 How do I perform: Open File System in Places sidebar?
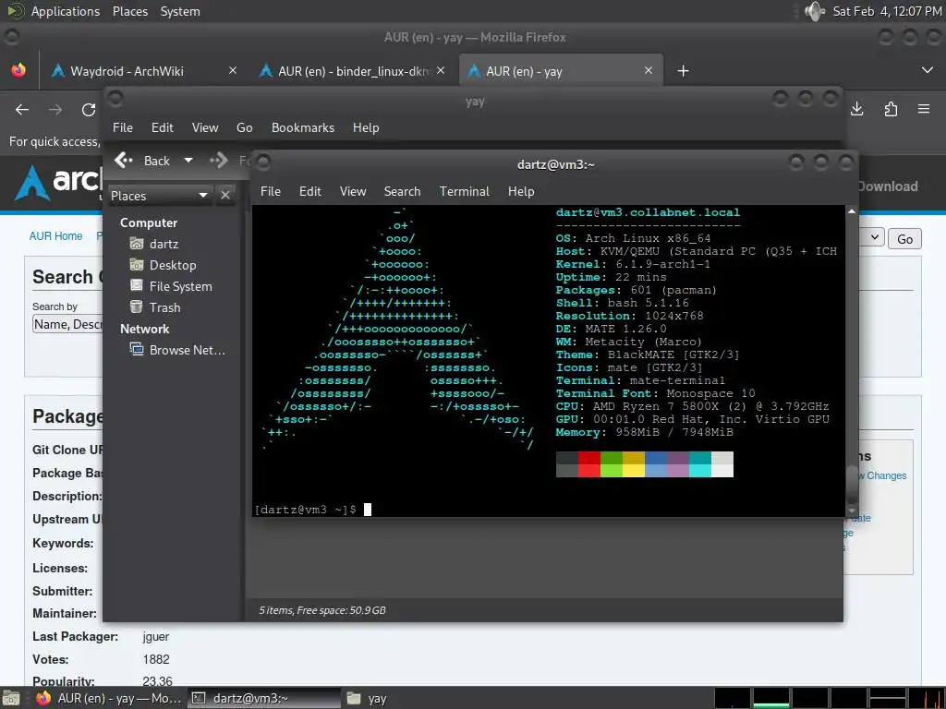[x=171, y=286]
